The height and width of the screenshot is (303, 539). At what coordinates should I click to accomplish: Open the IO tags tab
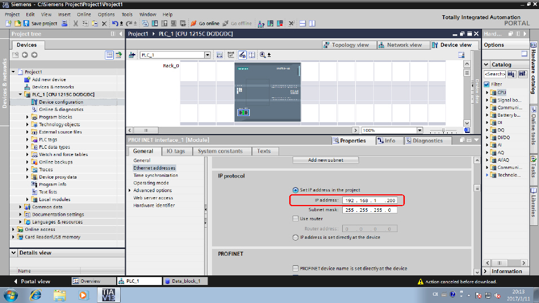pos(176,151)
